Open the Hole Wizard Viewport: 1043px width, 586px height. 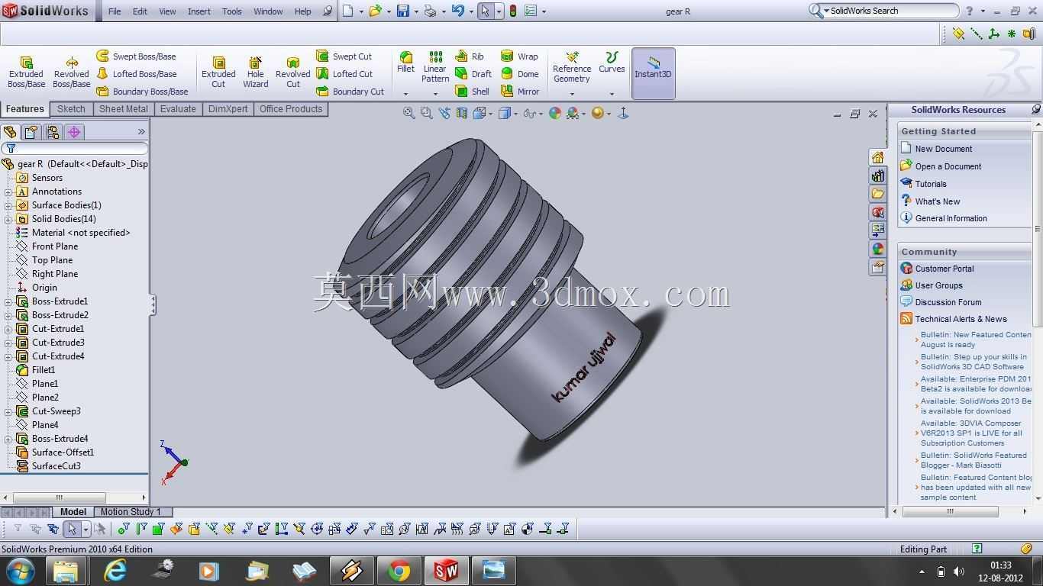point(255,72)
